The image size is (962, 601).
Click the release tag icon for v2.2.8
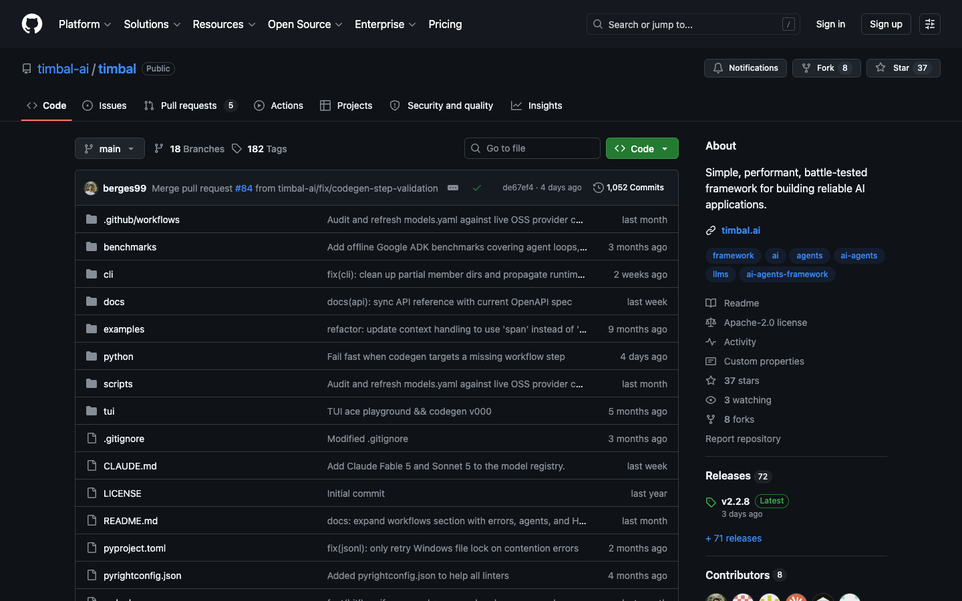(x=711, y=502)
